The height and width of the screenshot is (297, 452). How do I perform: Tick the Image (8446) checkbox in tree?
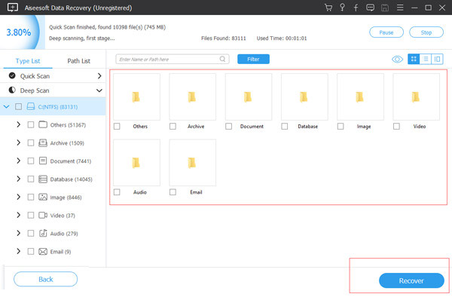point(31,197)
